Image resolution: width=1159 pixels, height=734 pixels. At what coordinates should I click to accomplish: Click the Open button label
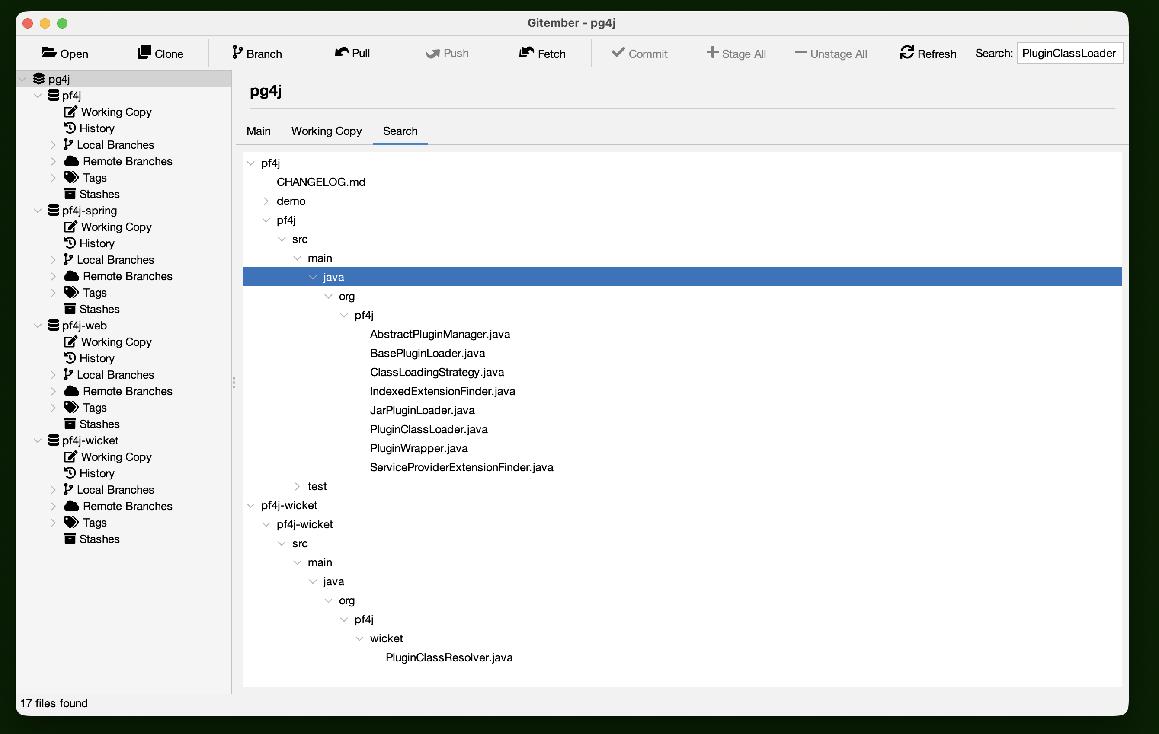tap(74, 54)
